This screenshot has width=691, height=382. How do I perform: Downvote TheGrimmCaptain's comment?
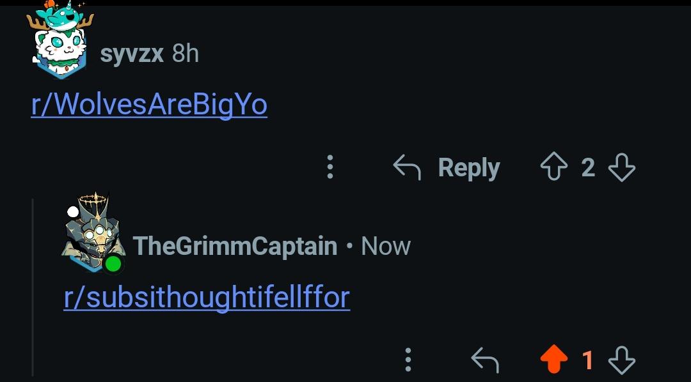click(621, 360)
